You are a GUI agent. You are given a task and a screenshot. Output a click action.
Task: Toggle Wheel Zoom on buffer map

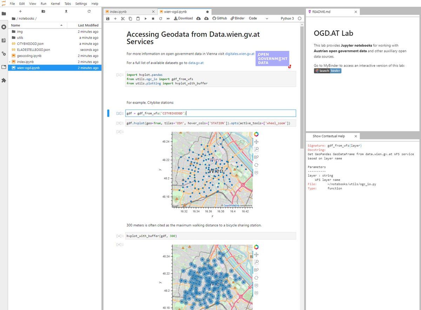pos(256,270)
